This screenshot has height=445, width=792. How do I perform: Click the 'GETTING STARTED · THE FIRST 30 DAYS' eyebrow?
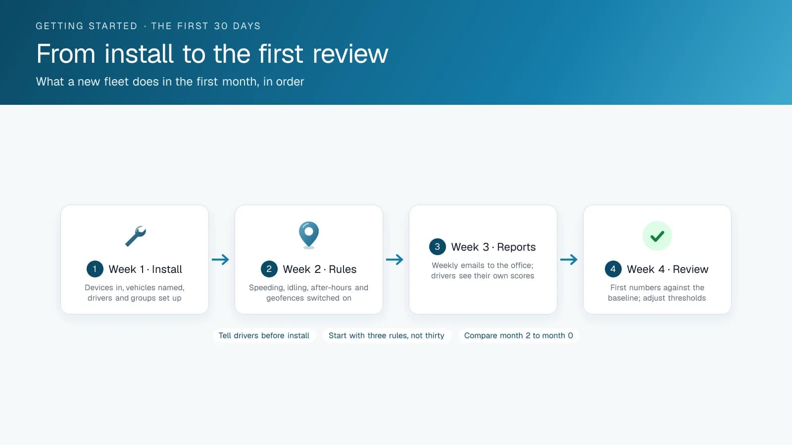coord(148,26)
